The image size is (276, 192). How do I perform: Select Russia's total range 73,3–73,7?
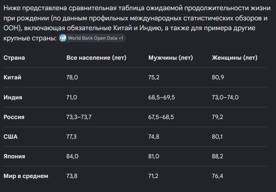coord(79,117)
